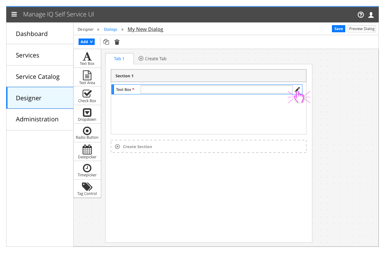Select the Text Box element from toolbox

tap(87, 58)
